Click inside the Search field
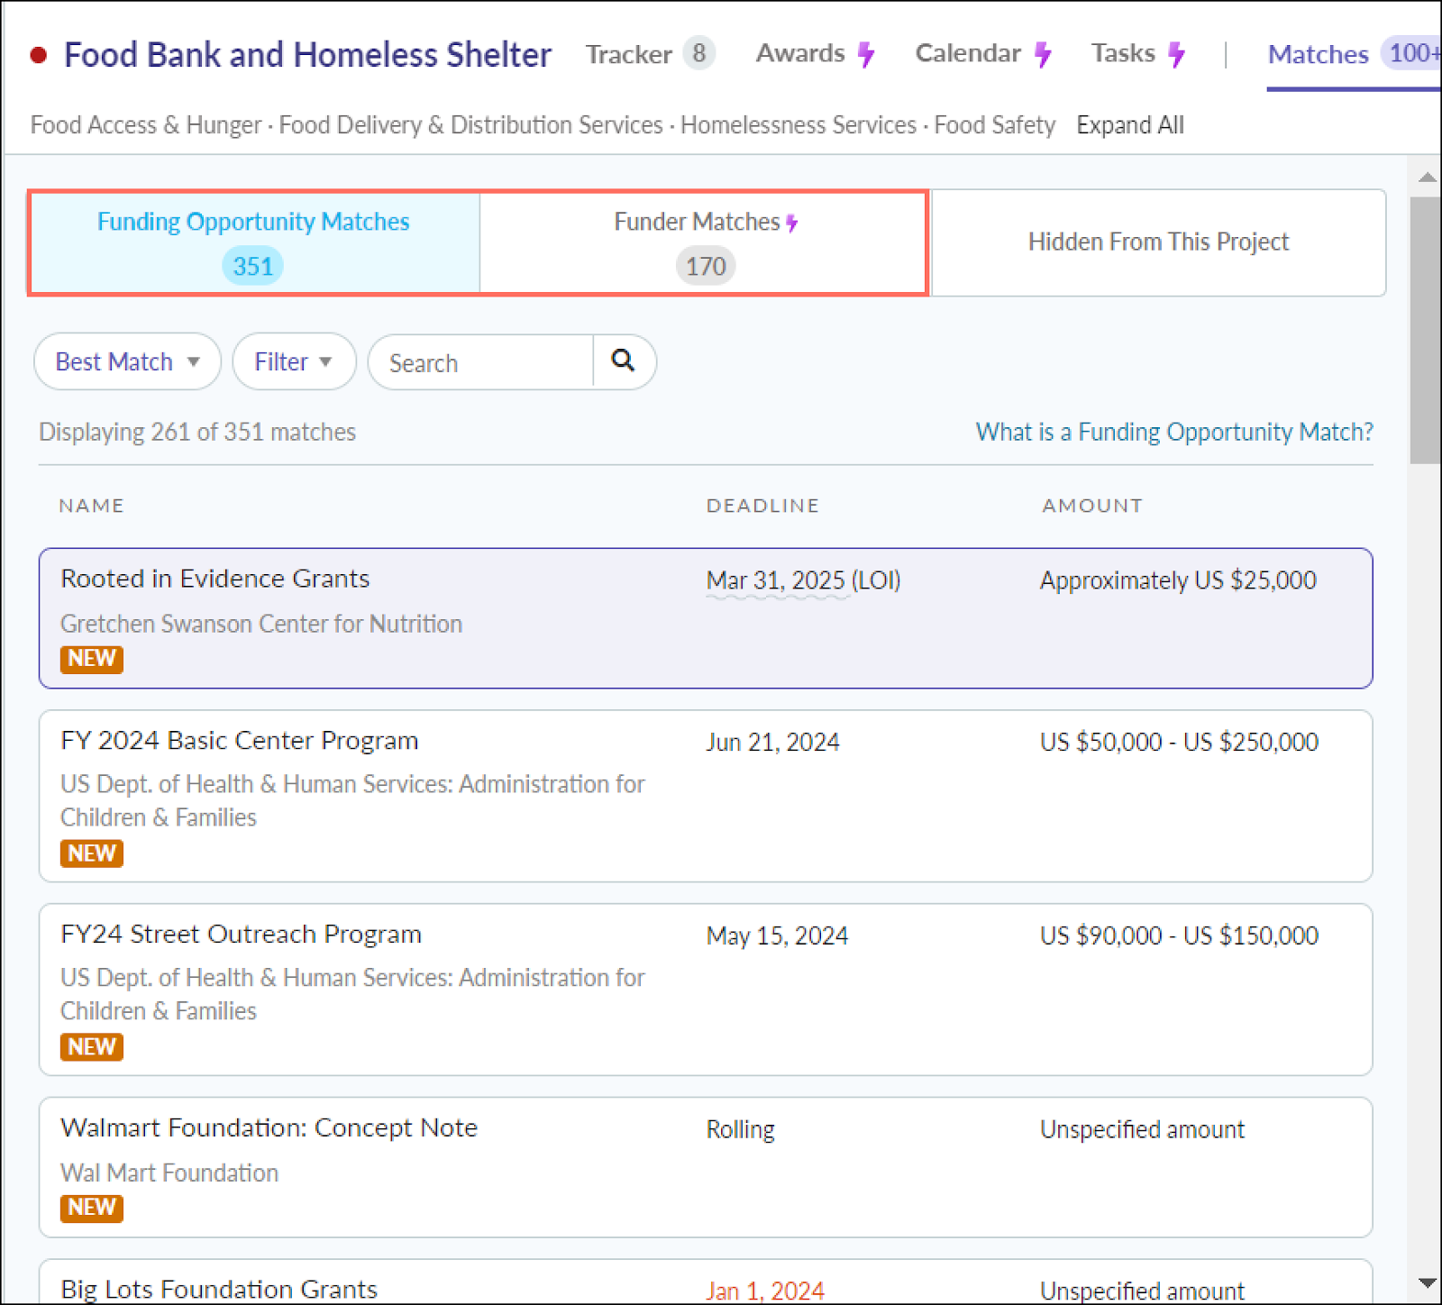1442x1305 pixels. 478,361
